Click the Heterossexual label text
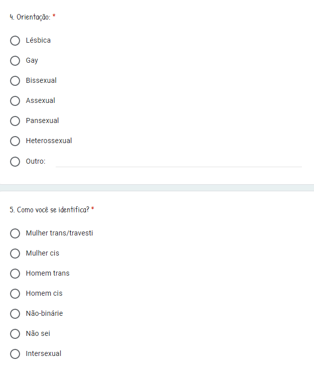Image resolution: width=314 pixels, height=366 pixels. 49,141
